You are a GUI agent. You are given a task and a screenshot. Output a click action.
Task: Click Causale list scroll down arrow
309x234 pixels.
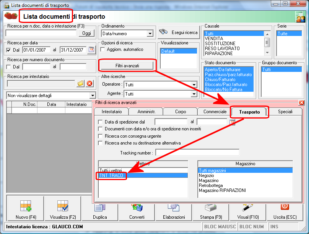pos(267,53)
